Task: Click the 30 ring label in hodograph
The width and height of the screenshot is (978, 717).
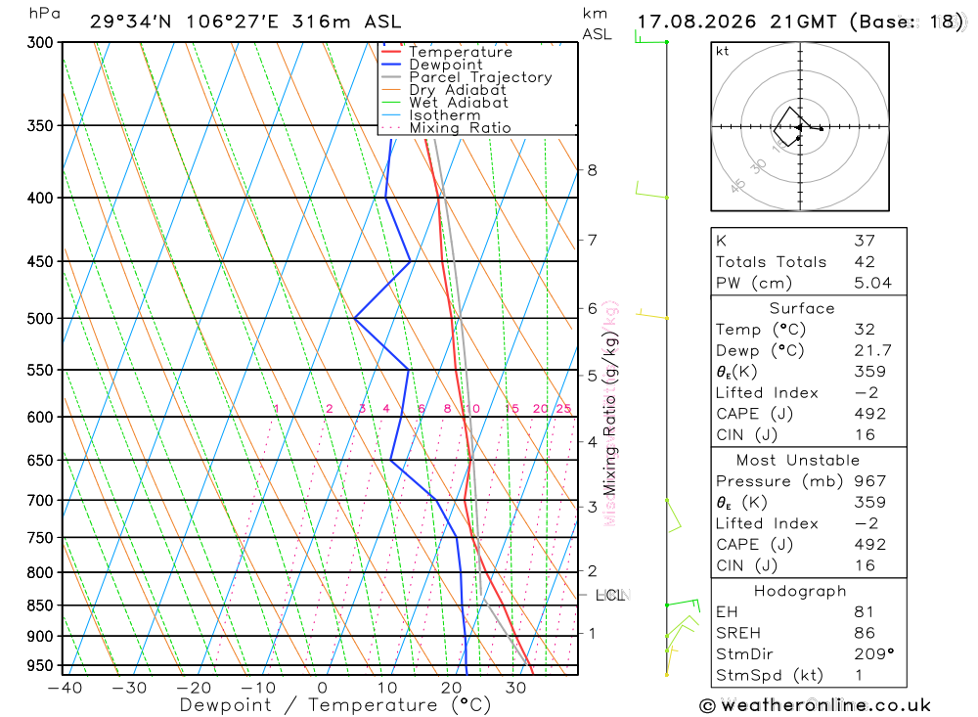Action: click(758, 166)
